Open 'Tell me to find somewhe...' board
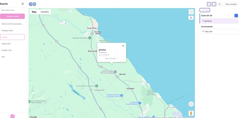Screen dimensions: 240x118 [x=13, y=24]
